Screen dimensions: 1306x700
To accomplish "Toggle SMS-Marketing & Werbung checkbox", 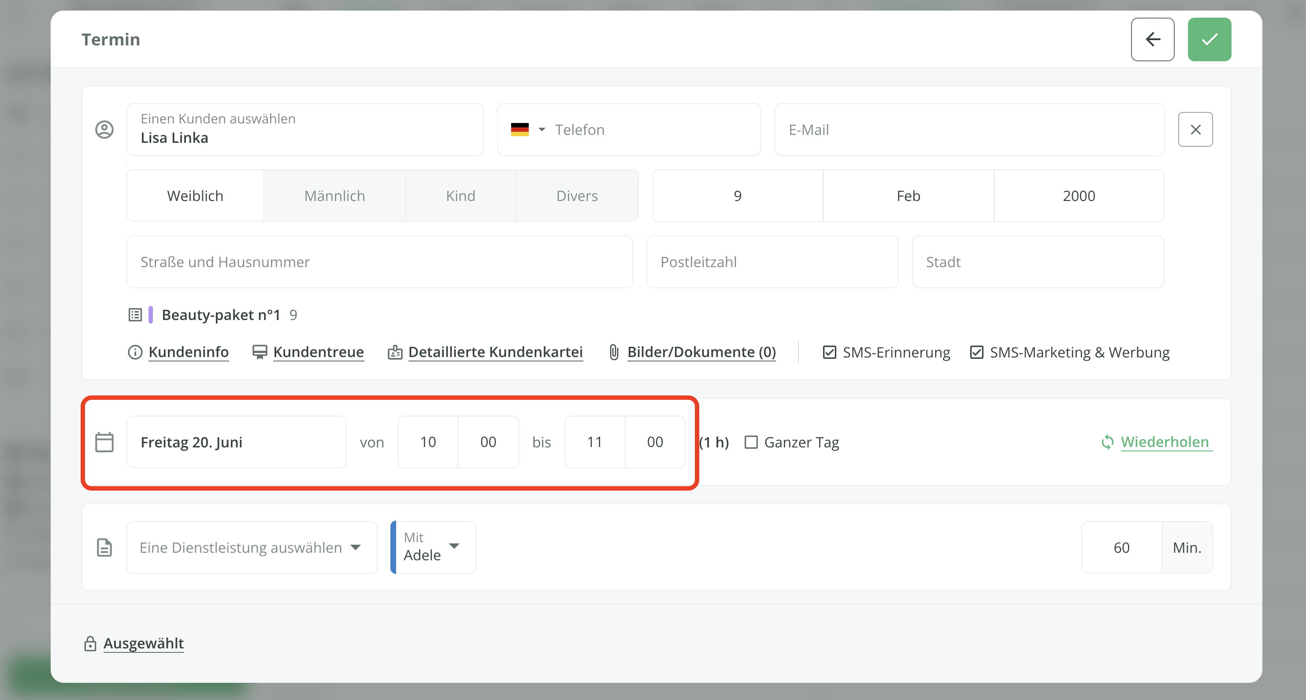I will coord(976,352).
